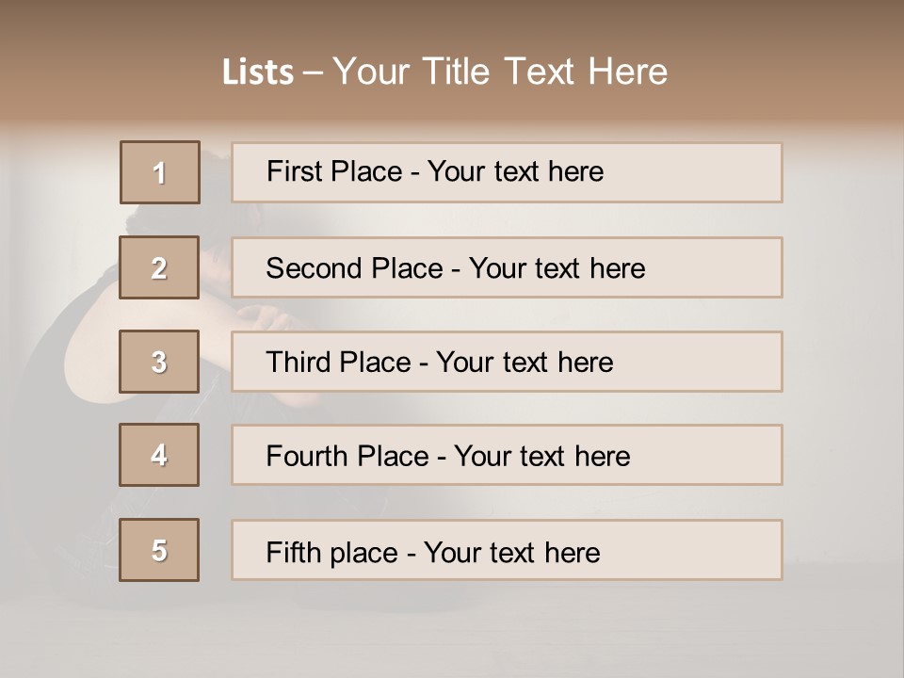Viewport: 904px width, 678px height.
Task: Click 'Your text here' in First Place row
Action: (x=516, y=171)
